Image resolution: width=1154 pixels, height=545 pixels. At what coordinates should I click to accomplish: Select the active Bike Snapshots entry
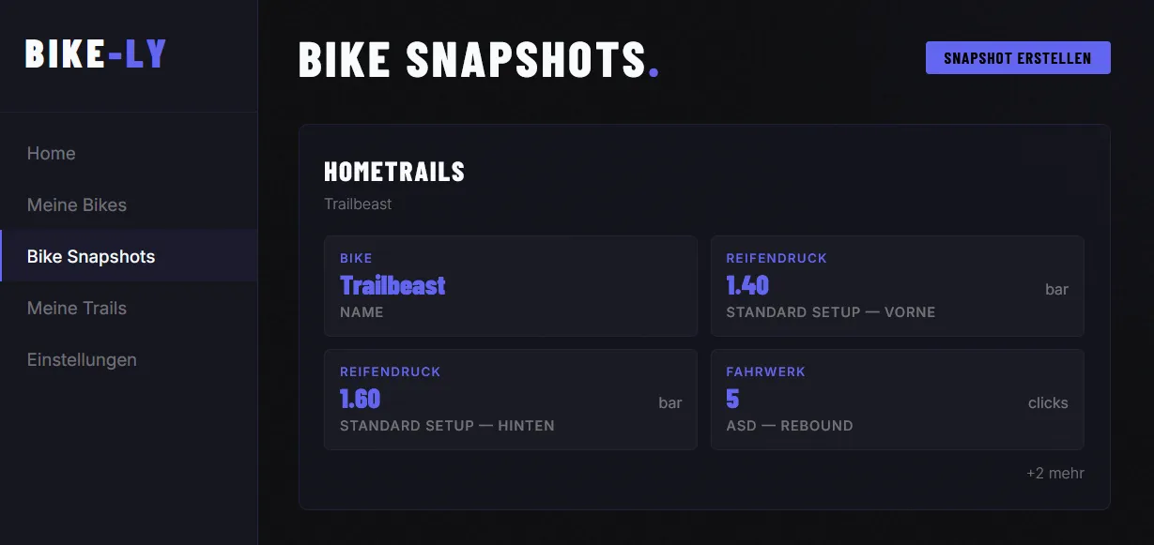point(92,255)
